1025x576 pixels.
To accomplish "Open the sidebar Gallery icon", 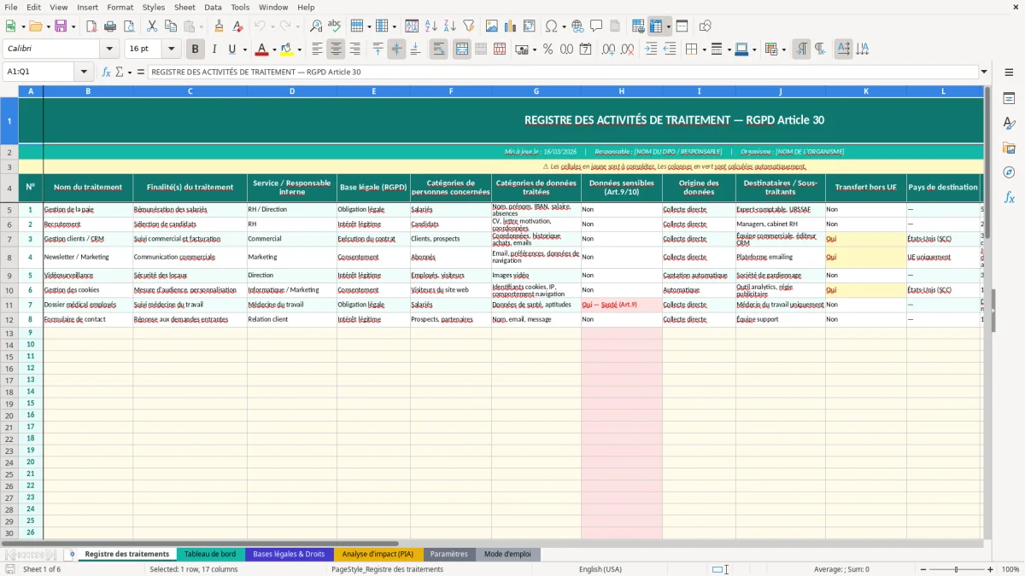I will coord(1009,148).
